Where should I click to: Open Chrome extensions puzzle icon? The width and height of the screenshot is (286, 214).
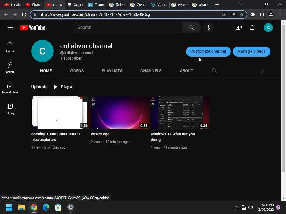click(253, 14)
